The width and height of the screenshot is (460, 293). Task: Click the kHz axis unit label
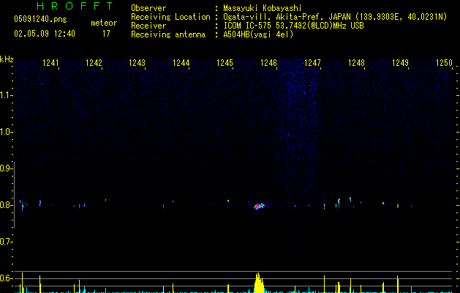(x=7, y=59)
